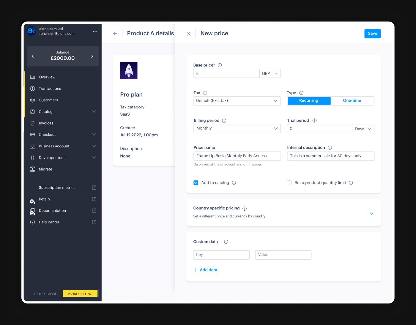Click the Price name input field
Viewport: 416px width, 325px height.
(x=237, y=156)
